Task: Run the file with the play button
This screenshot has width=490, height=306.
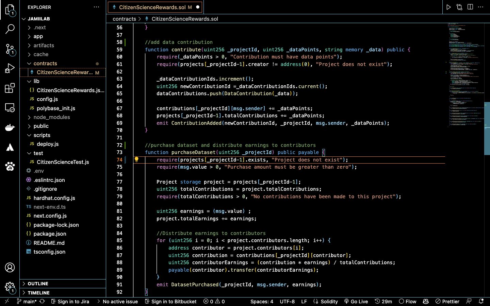Action: pyautogui.click(x=448, y=7)
